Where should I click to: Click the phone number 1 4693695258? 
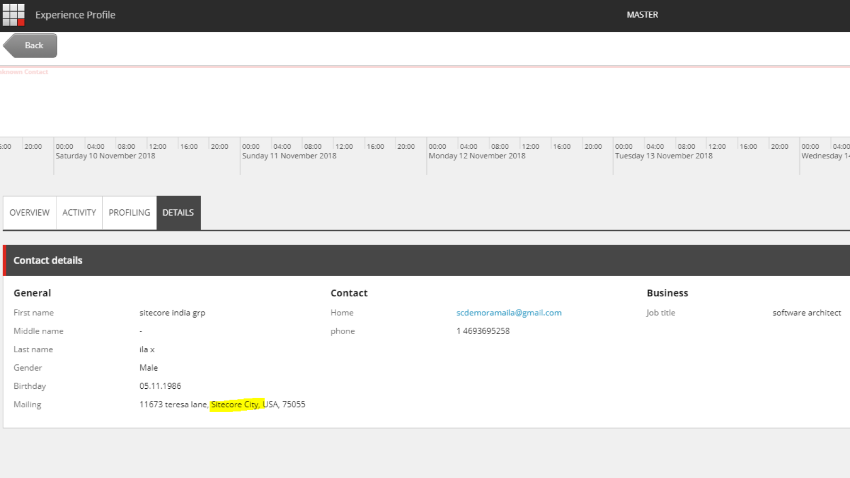coord(483,330)
